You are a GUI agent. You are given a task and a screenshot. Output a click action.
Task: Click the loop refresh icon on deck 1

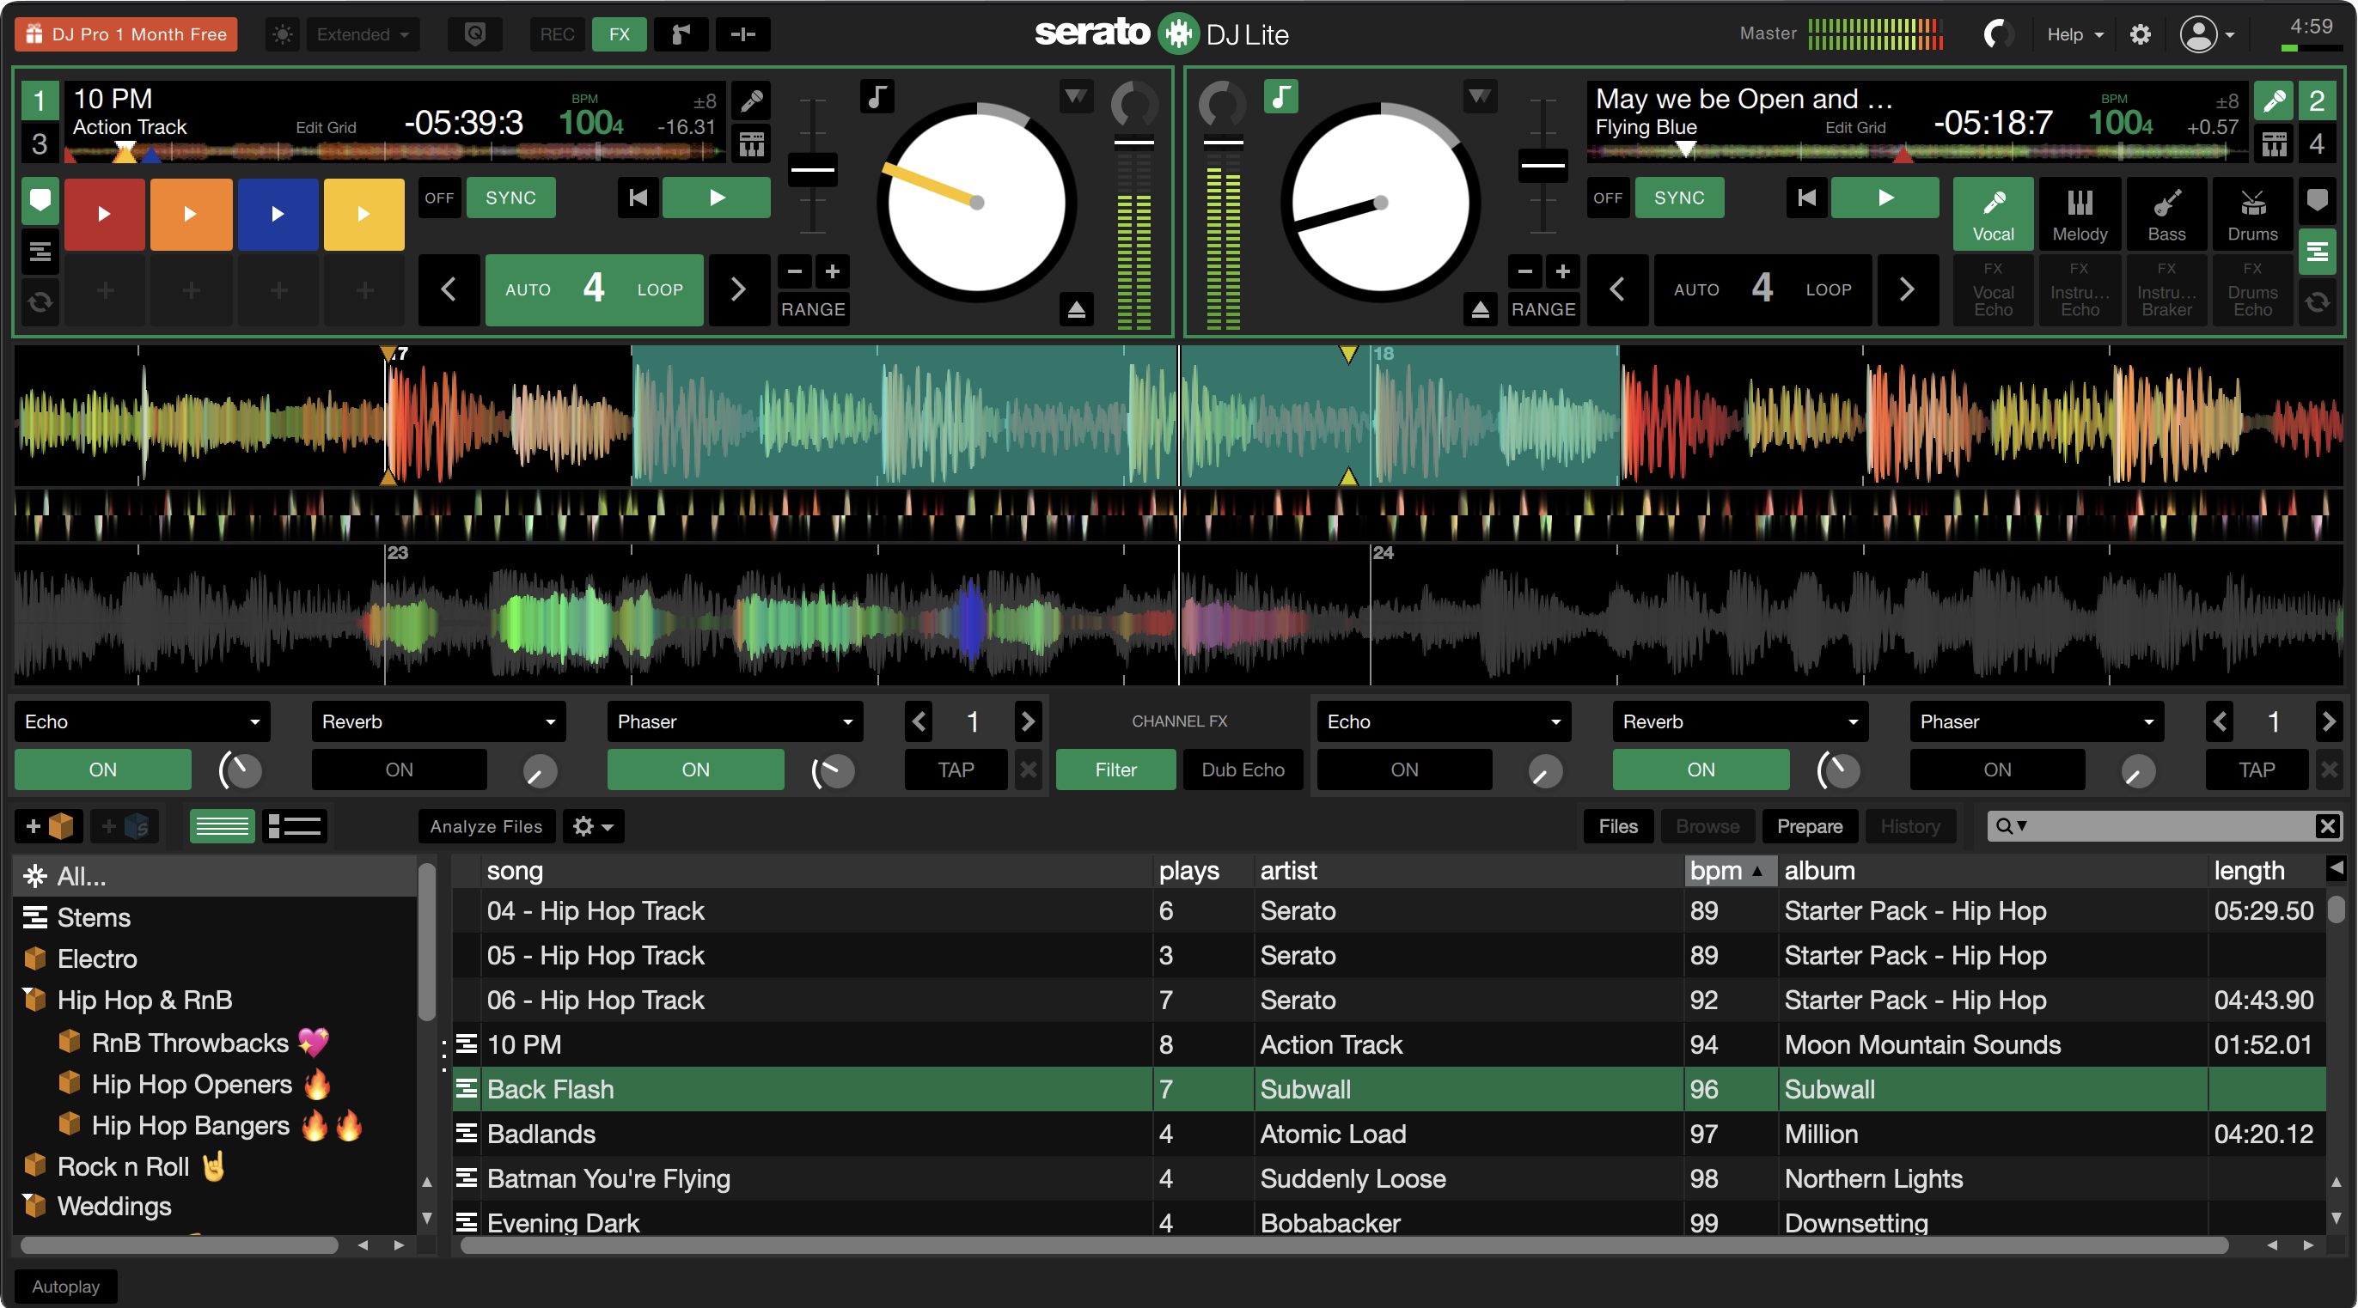[x=40, y=301]
